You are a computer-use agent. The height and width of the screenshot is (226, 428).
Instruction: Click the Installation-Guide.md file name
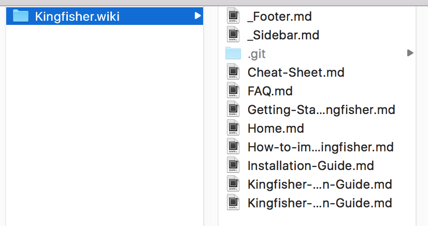click(310, 166)
